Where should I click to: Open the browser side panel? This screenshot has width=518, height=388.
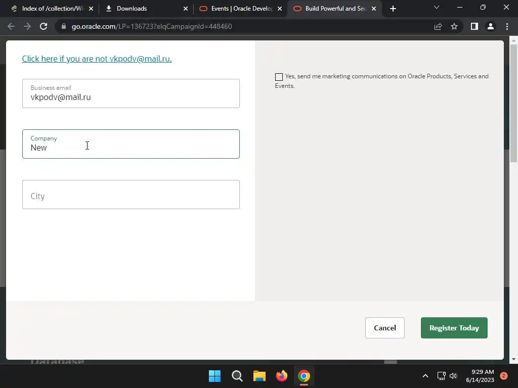[x=474, y=26]
